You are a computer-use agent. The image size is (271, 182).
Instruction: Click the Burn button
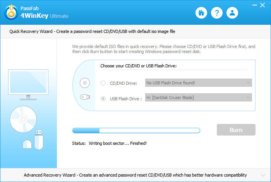(236, 130)
